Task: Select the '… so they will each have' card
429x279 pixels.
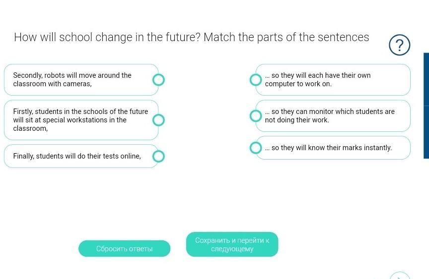Action: point(335,80)
